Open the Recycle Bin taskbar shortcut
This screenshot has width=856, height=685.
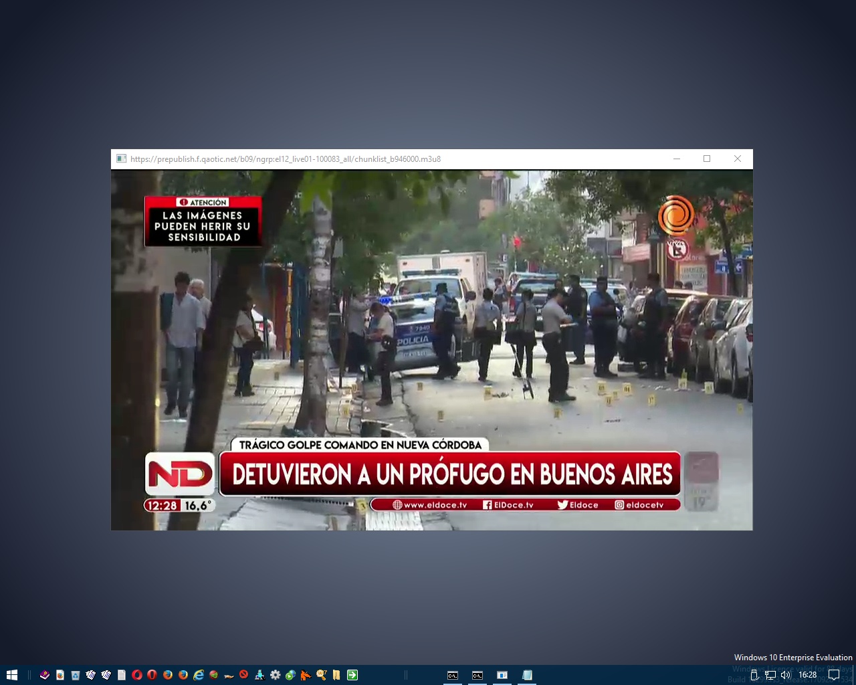[x=76, y=675]
